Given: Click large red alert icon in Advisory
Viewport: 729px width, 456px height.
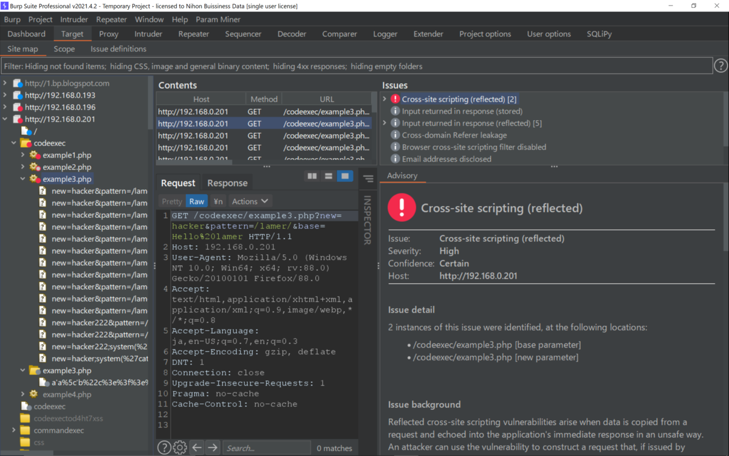Looking at the screenshot, I should coord(402,207).
